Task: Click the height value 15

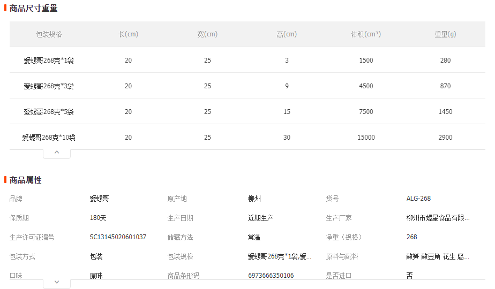Action: tap(287, 112)
